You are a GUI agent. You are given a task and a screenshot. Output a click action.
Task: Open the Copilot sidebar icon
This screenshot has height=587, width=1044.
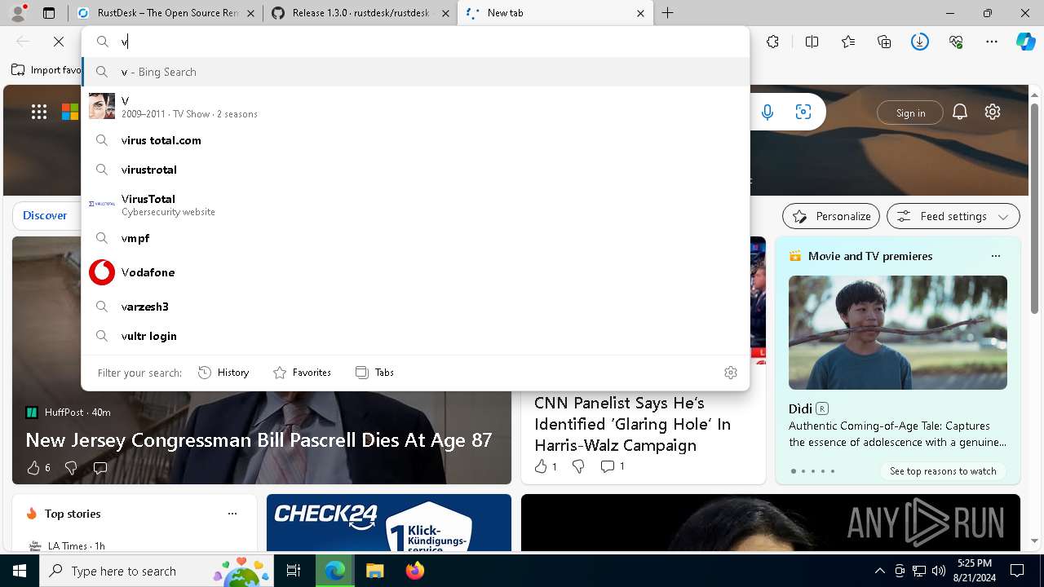1025,42
